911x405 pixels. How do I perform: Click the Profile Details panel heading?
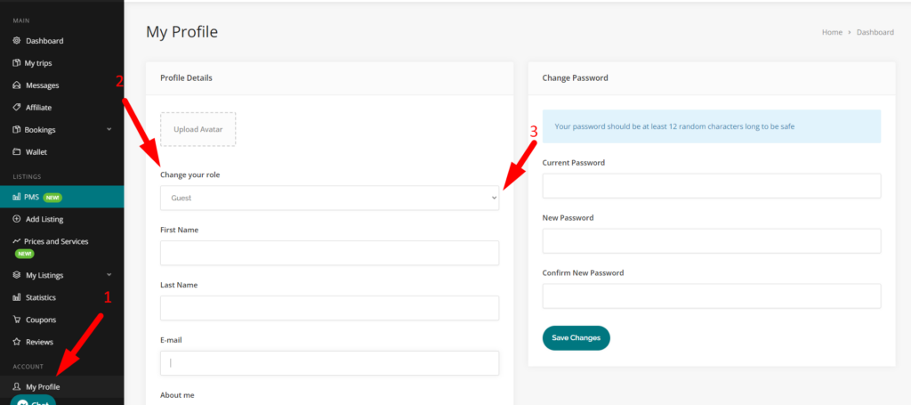pos(187,77)
